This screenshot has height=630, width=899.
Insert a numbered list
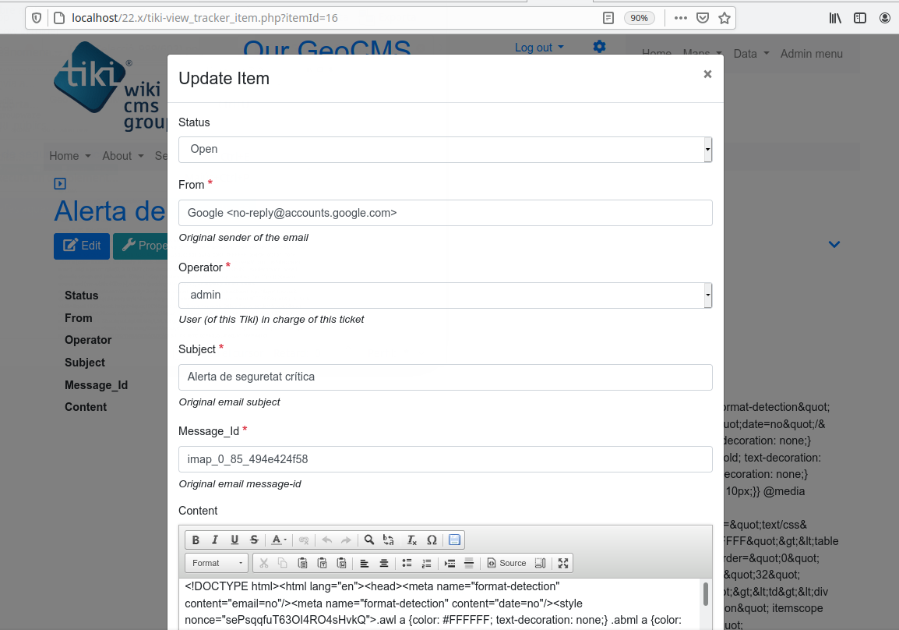click(427, 564)
